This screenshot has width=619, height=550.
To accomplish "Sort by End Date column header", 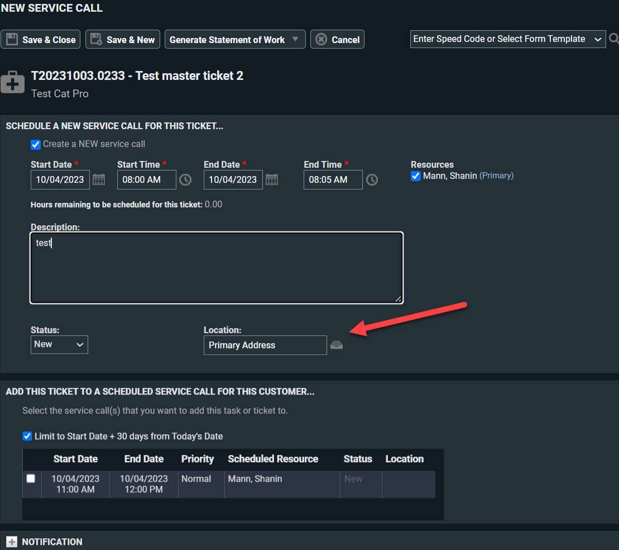I will [143, 459].
